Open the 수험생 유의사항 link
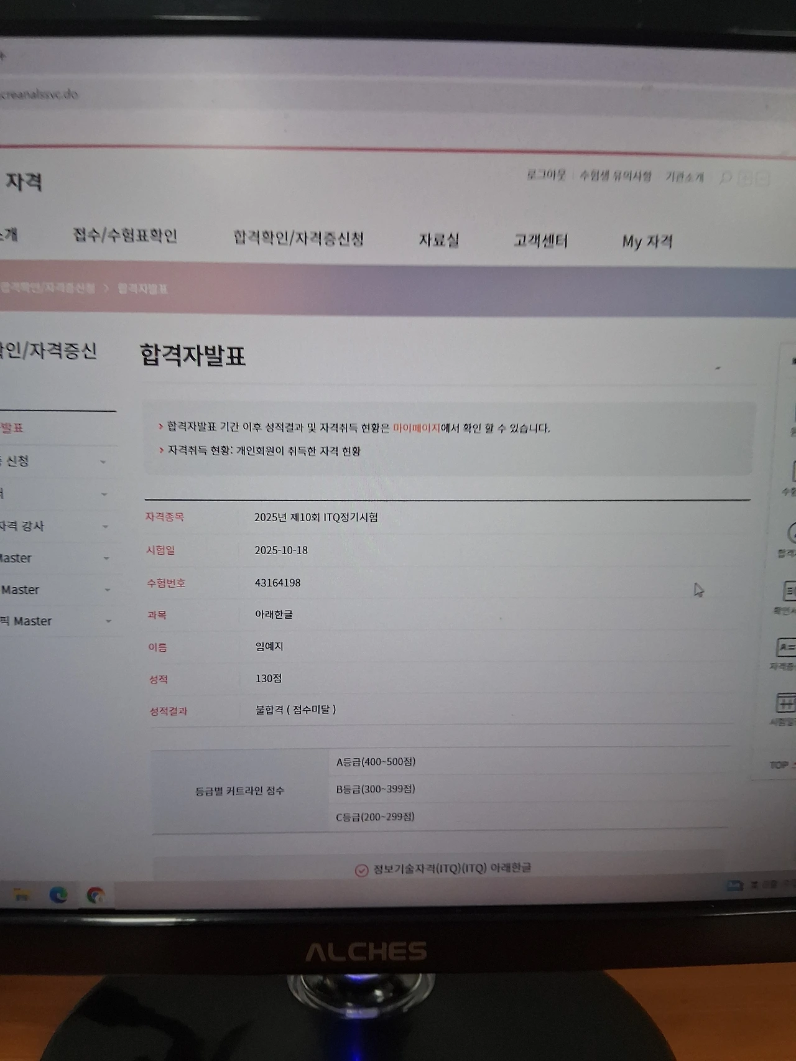The image size is (796, 1061). point(616,176)
